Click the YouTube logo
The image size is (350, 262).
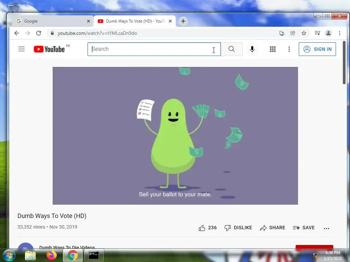click(x=50, y=49)
